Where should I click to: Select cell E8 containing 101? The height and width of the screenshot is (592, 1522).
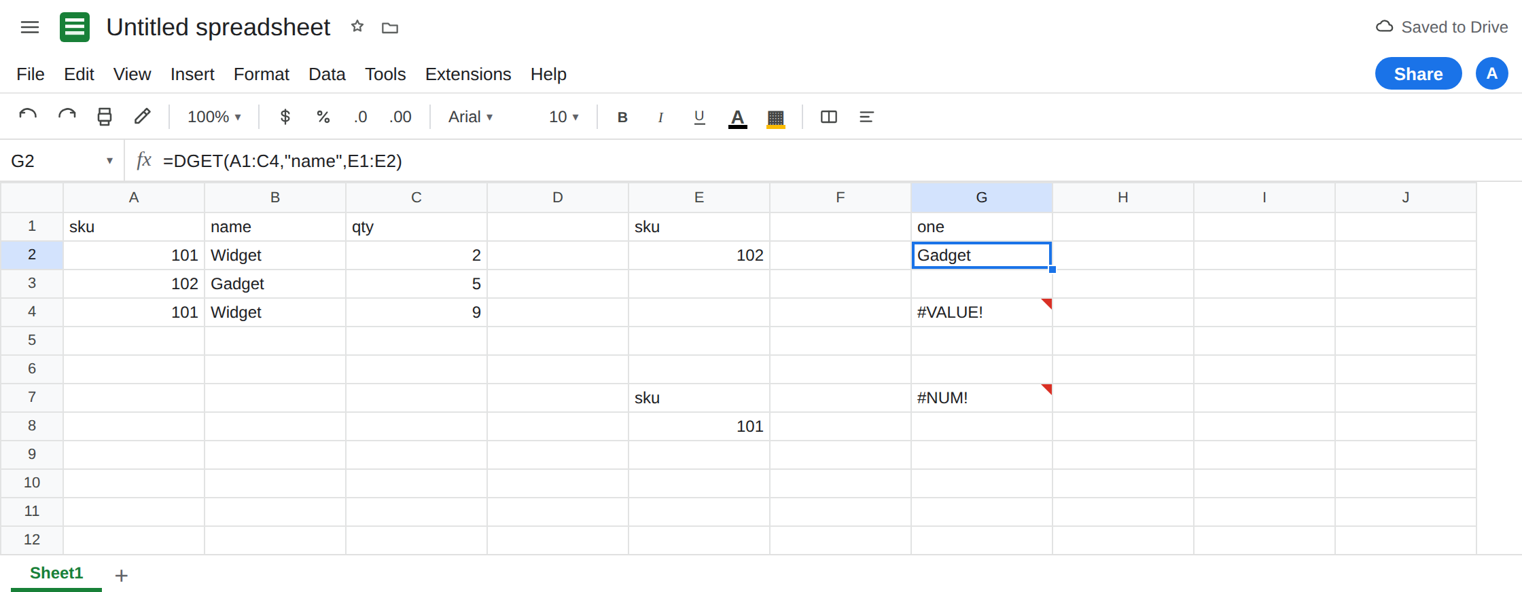coord(699,426)
